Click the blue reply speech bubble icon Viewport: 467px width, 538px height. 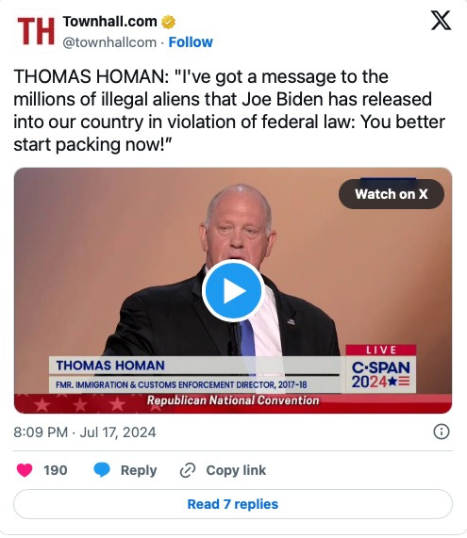click(102, 470)
